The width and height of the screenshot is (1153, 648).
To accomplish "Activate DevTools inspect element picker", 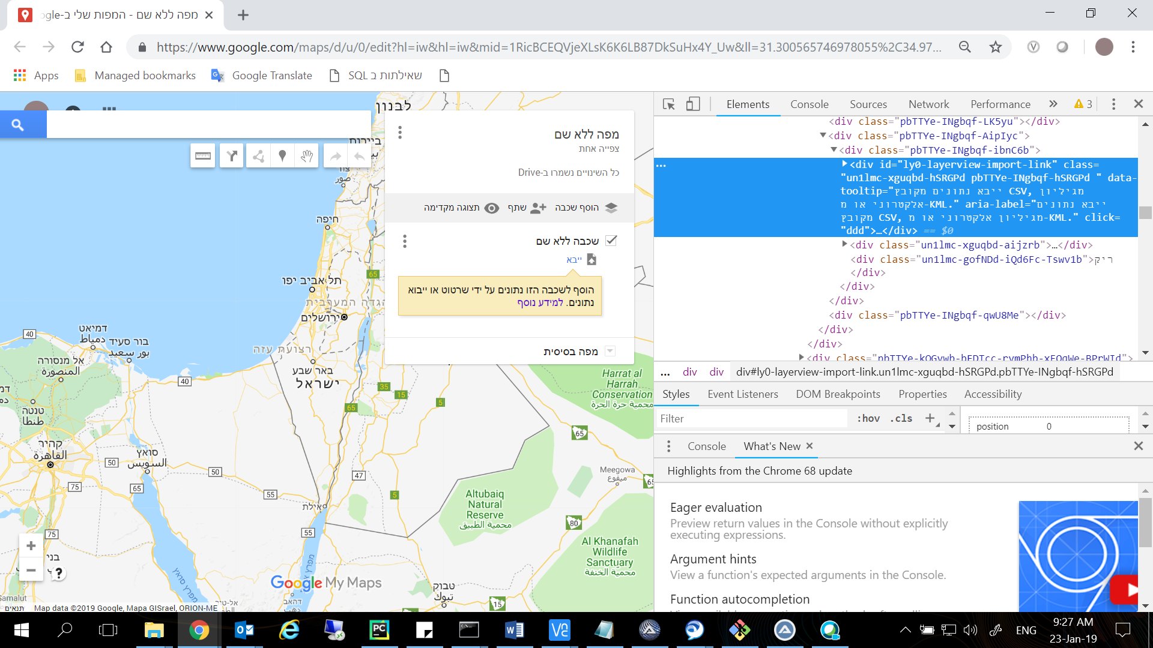I will pyautogui.click(x=668, y=104).
